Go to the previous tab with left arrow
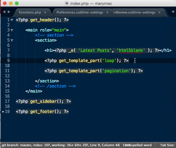The width and height of the screenshot is (176, 148). click(x=4, y=12)
